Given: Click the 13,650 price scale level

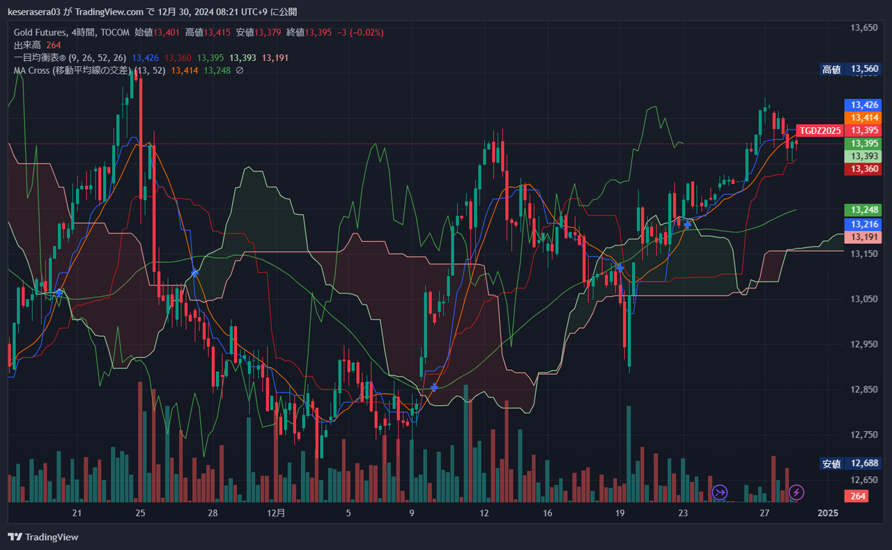Looking at the screenshot, I should point(865,28).
